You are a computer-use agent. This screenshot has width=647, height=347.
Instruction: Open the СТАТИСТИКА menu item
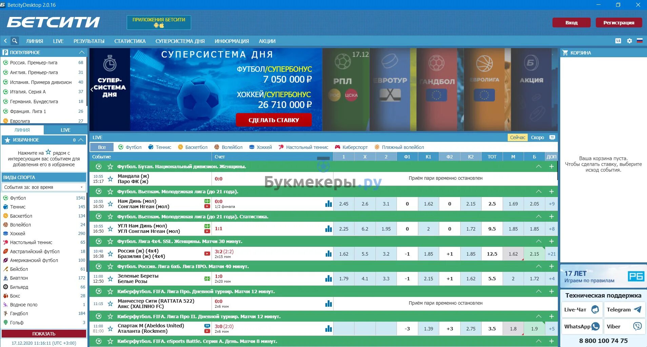130,41
